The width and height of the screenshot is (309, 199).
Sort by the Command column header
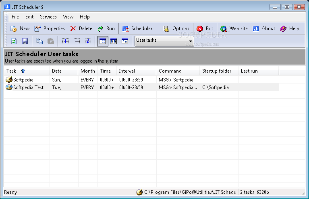coord(178,71)
